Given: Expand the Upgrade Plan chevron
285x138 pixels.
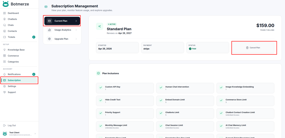Looking at the screenshot, I should (x=76, y=39).
